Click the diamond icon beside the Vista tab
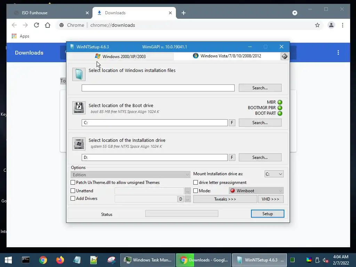Screen dimensions: 356x267 click(x=284, y=56)
